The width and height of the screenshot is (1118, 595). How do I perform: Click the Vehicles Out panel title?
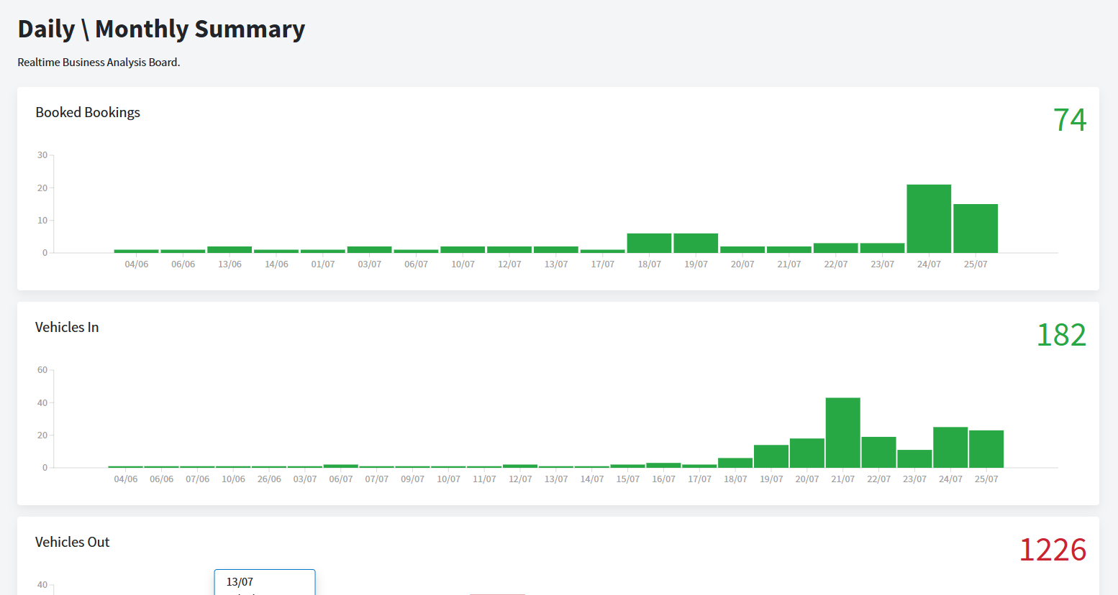tap(72, 543)
